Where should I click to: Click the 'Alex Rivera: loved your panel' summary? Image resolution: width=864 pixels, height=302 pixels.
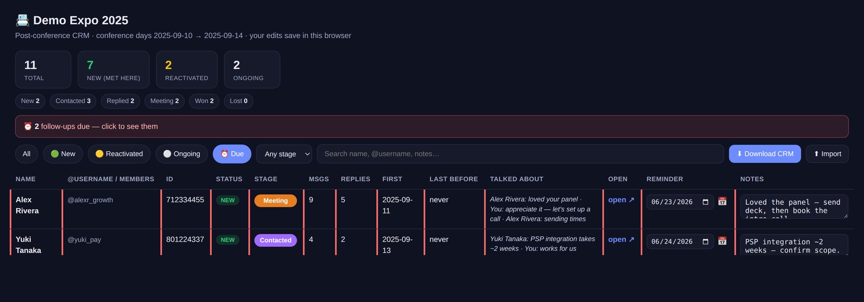tap(541, 209)
